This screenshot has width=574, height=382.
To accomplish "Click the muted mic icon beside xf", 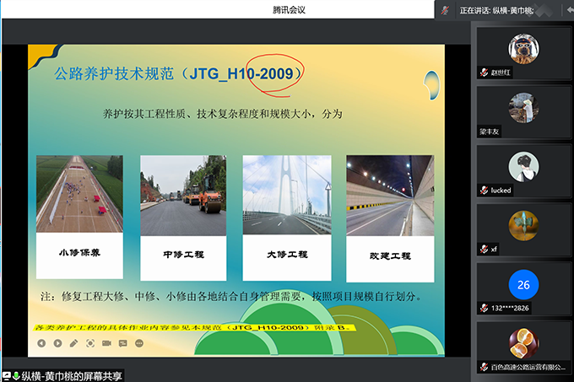I will coord(484,250).
